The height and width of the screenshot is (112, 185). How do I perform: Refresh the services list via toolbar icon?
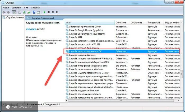[24, 12]
